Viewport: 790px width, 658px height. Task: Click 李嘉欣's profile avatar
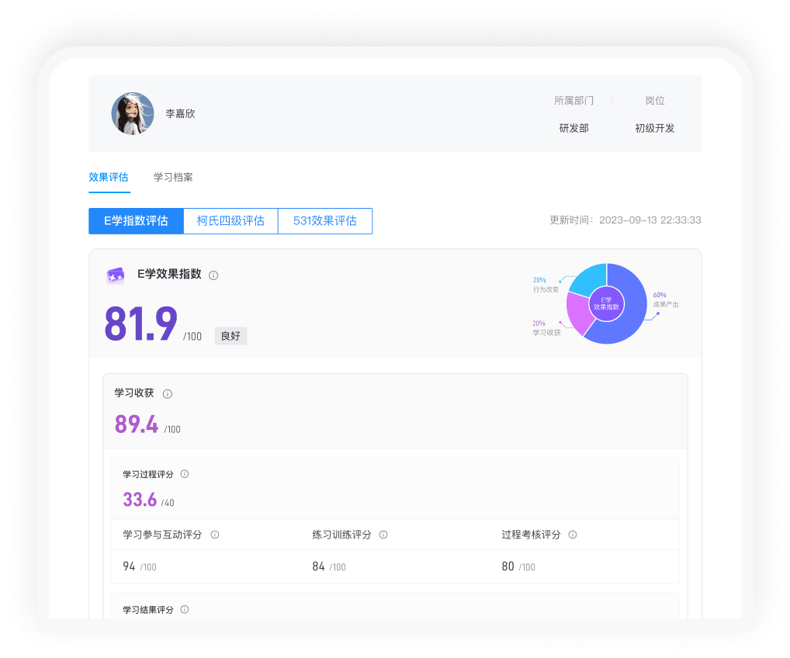[132, 113]
